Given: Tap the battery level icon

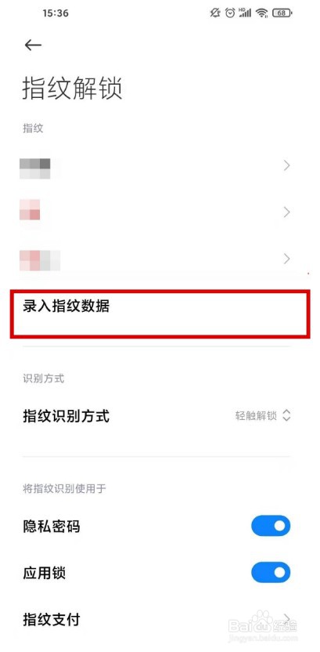Looking at the screenshot, I should (x=282, y=13).
